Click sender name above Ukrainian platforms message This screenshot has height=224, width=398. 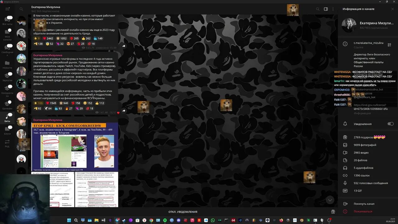tap(48, 55)
